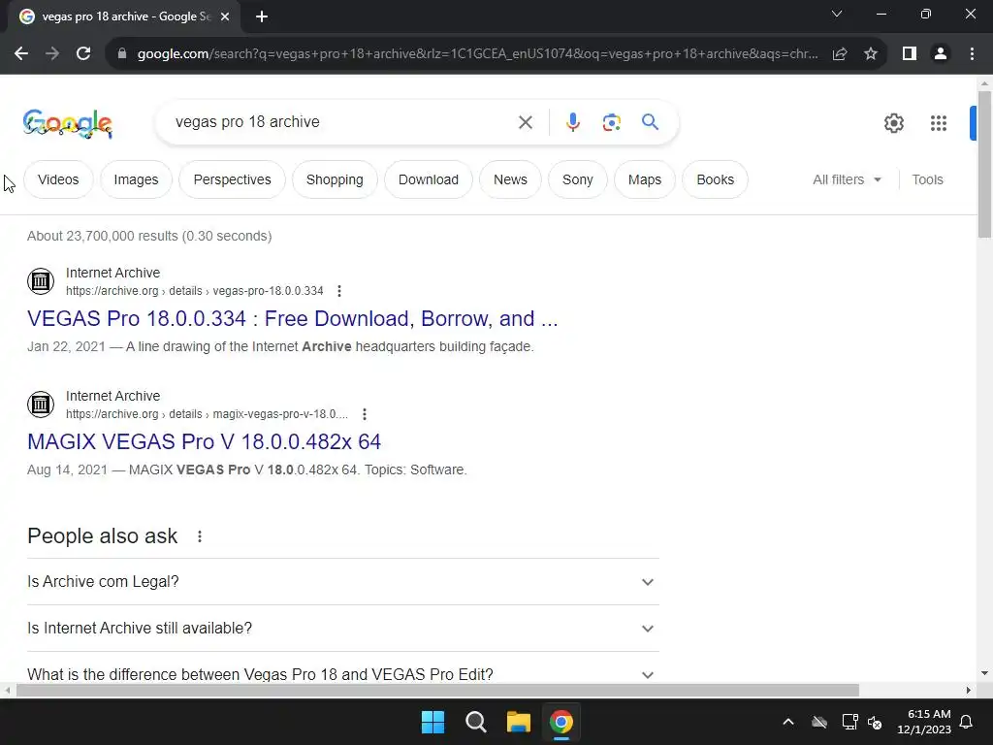Switch to the Maps filter
Screen dimensions: 993x745
(645, 179)
